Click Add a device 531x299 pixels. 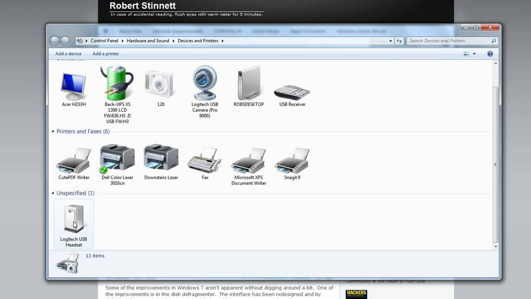pyautogui.click(x=68, y=54)
